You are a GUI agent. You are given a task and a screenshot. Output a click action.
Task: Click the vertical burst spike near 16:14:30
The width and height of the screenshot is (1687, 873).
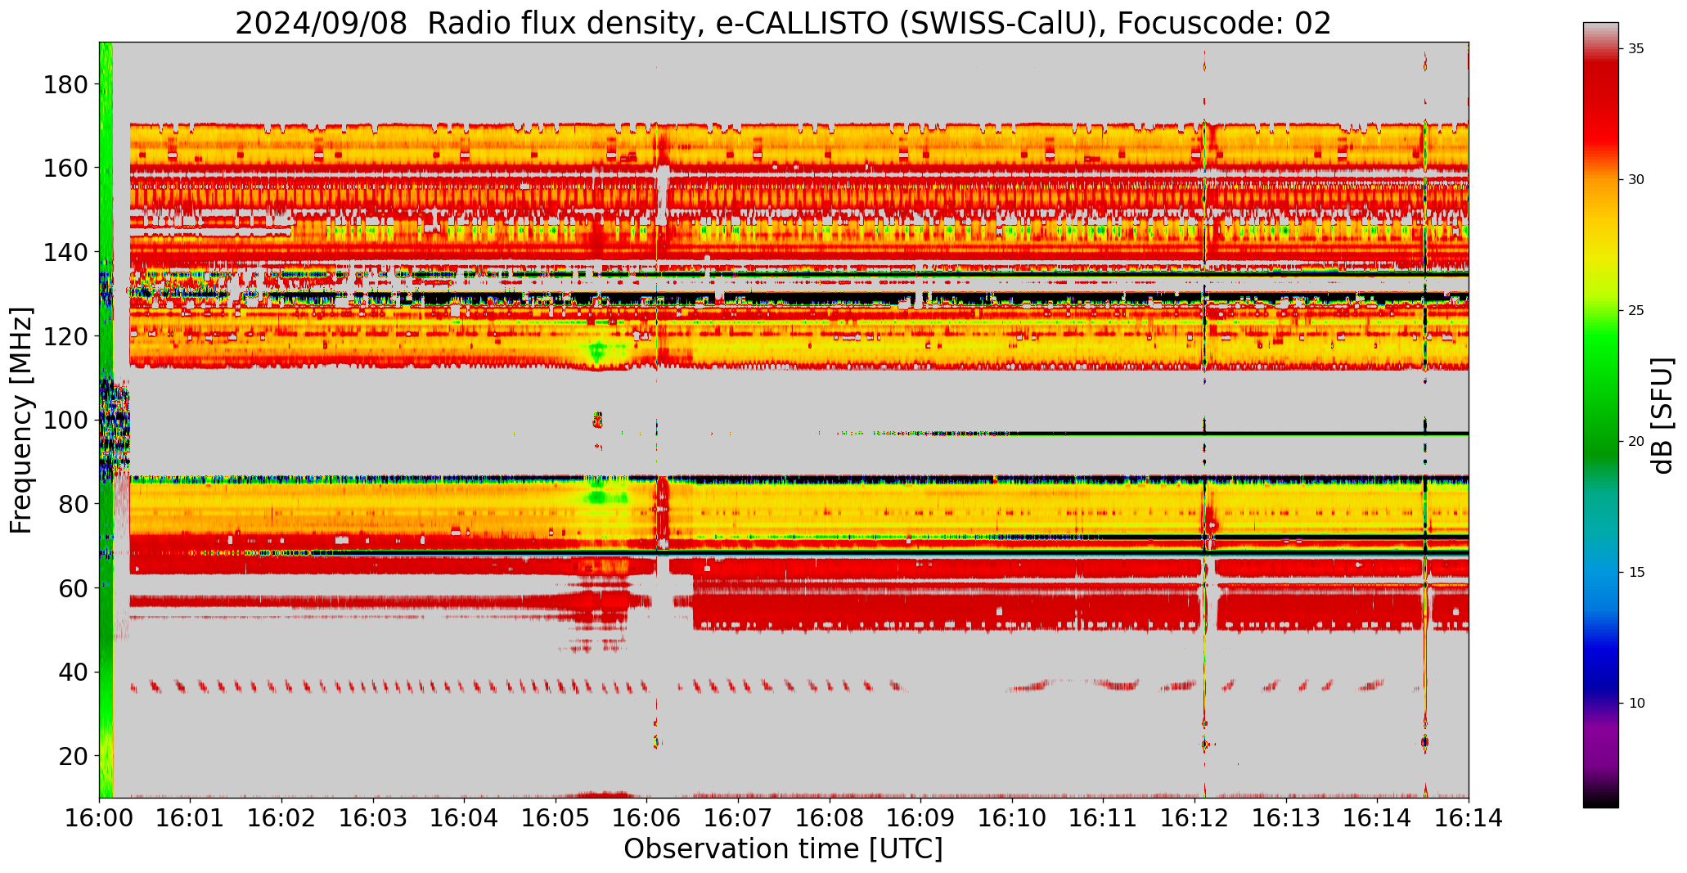[x=1425, y=420]
